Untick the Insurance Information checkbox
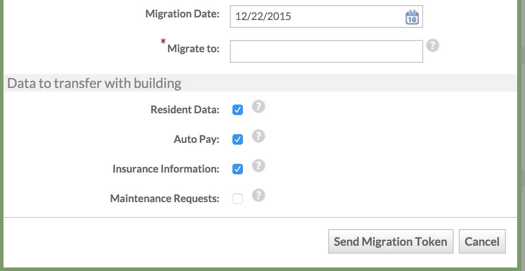This screenshot has width=525, height=271. 238,169
